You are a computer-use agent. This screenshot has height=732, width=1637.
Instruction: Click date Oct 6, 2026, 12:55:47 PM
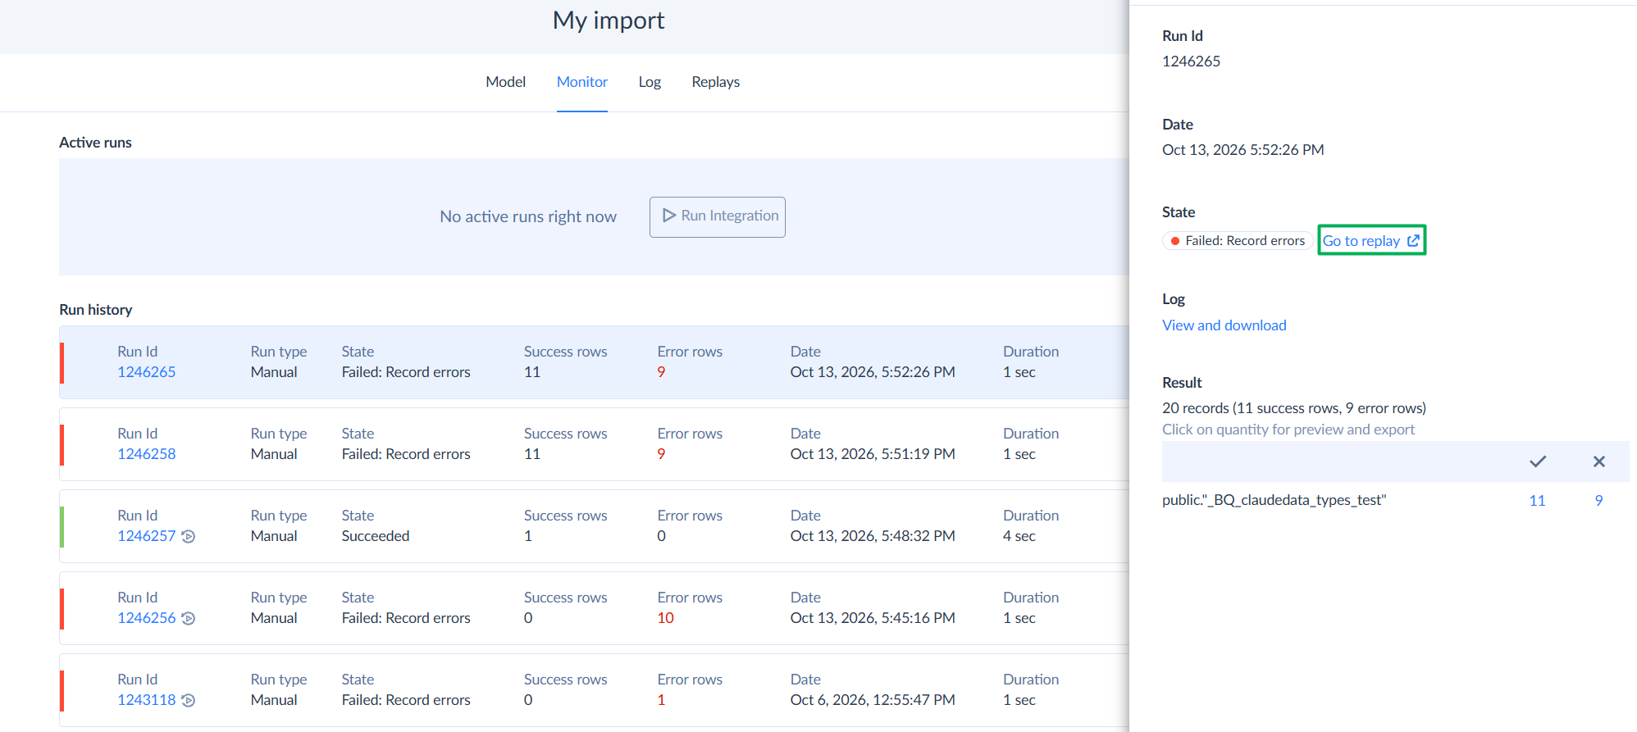(x=873, y=700)
